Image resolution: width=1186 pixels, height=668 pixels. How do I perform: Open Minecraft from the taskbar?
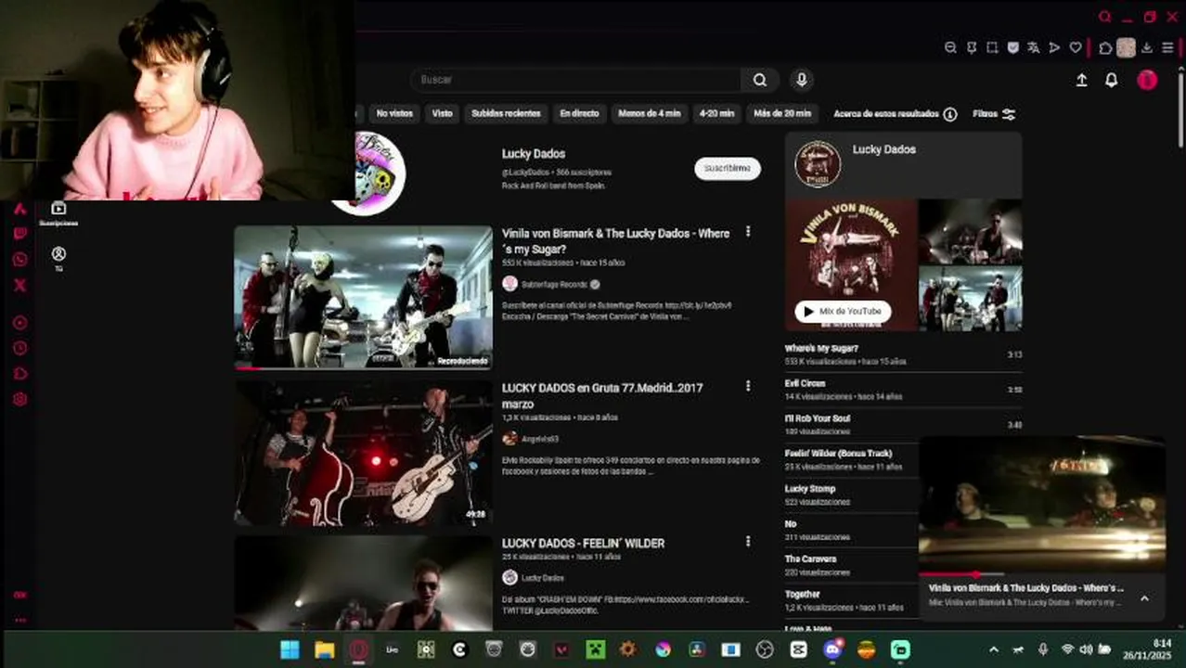pyautogui.click(x=595, y=649)
